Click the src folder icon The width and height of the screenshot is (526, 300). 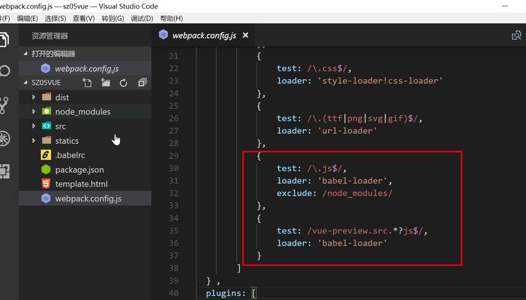[47, 126]
